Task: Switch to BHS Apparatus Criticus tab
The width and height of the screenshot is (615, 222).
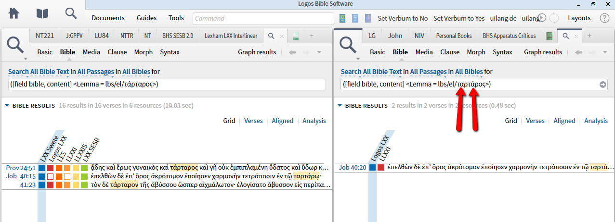Action: pos(509,36)
